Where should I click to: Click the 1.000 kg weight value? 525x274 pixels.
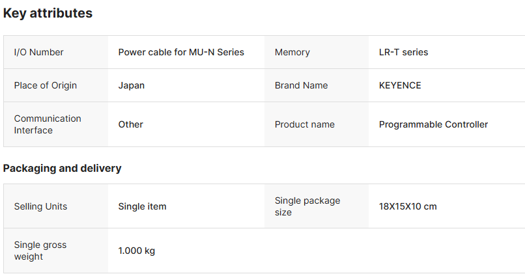136,251
